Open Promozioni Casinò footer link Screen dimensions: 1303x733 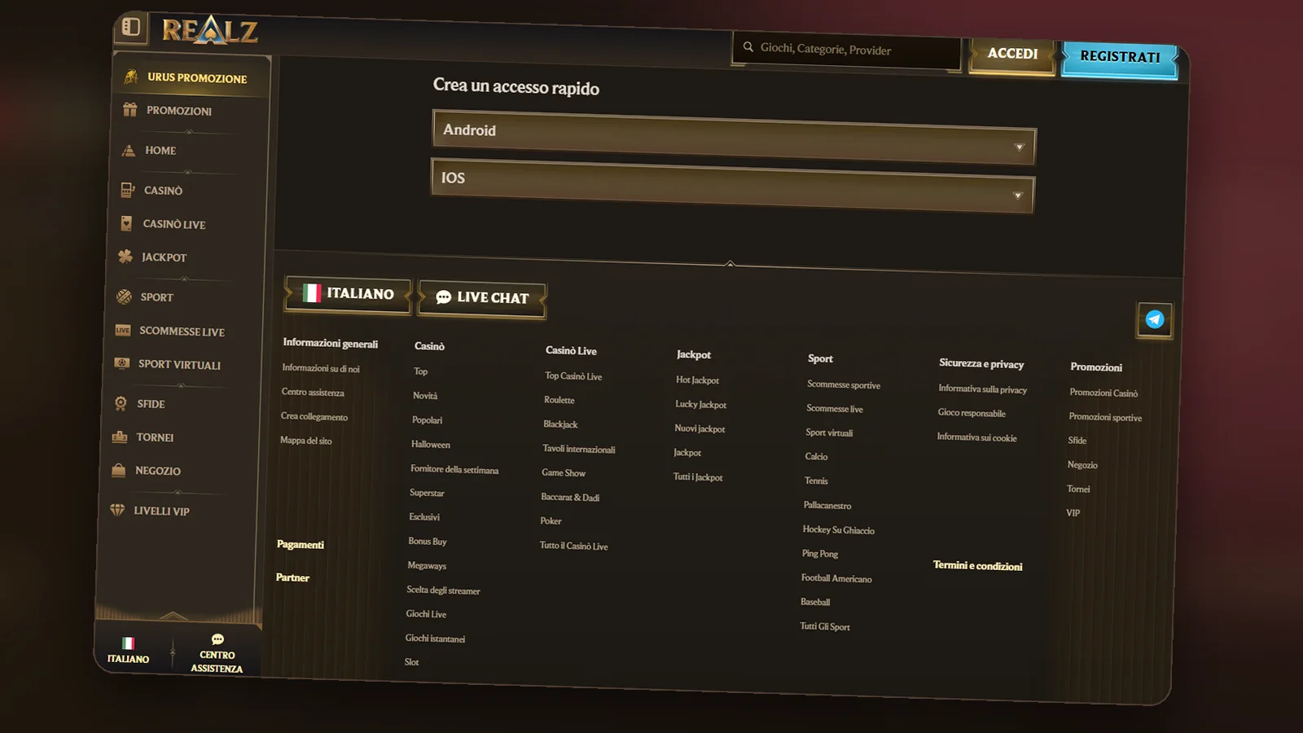pyautogui.click(x=1103, y=393)
